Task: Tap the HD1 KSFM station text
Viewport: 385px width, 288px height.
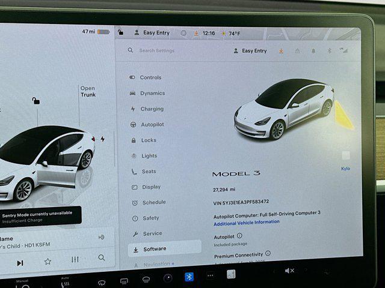Action: pyautogui.click(x=37, y=245)
